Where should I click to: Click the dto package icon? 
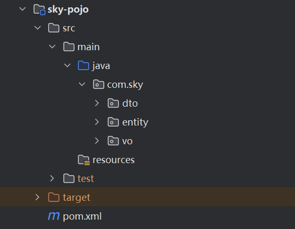point(113,103)
